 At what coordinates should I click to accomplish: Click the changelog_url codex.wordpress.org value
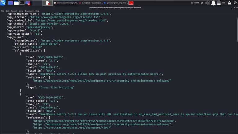tap(75, 40)
